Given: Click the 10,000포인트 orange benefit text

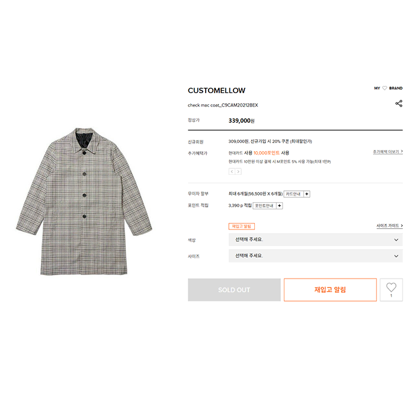Looking at the screenshot, I should coord(267,153).
